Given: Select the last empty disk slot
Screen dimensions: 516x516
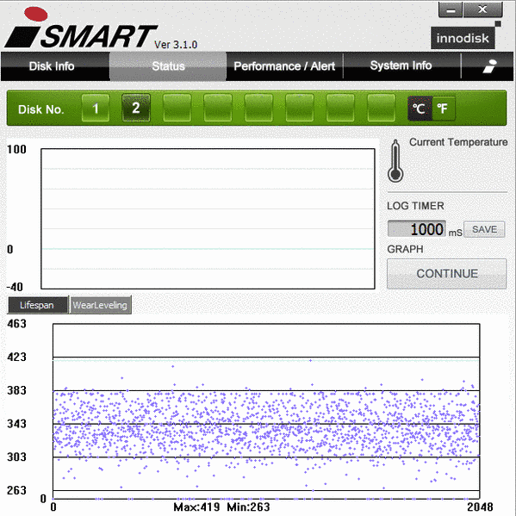Looking at the screenshot, I should [x=381, y=108].
